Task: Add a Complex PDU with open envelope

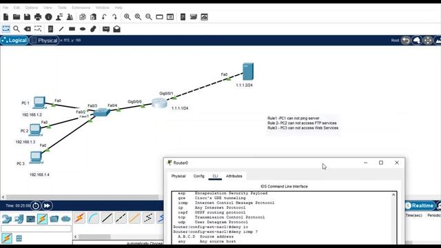Action: click(116, 29)
